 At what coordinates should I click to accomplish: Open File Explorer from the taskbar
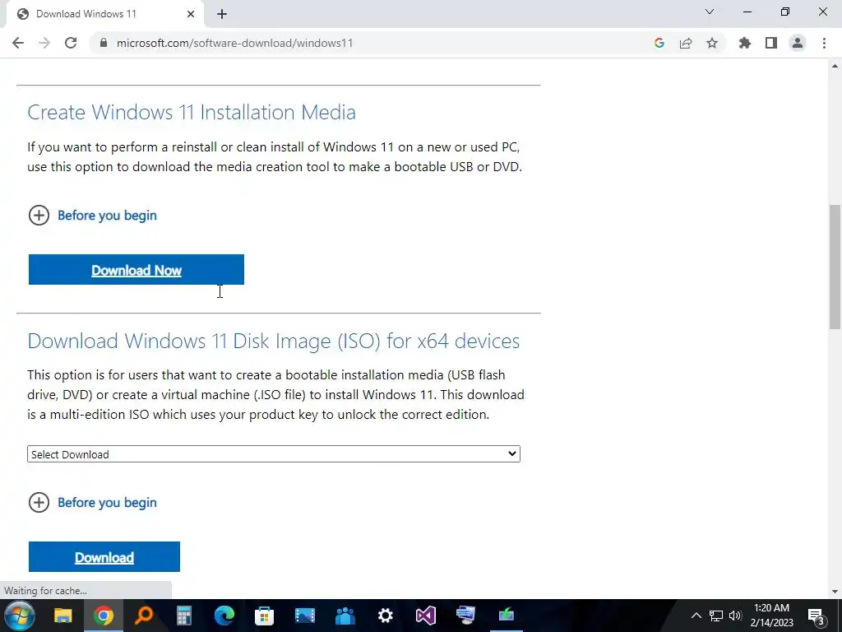coord(62,616)
